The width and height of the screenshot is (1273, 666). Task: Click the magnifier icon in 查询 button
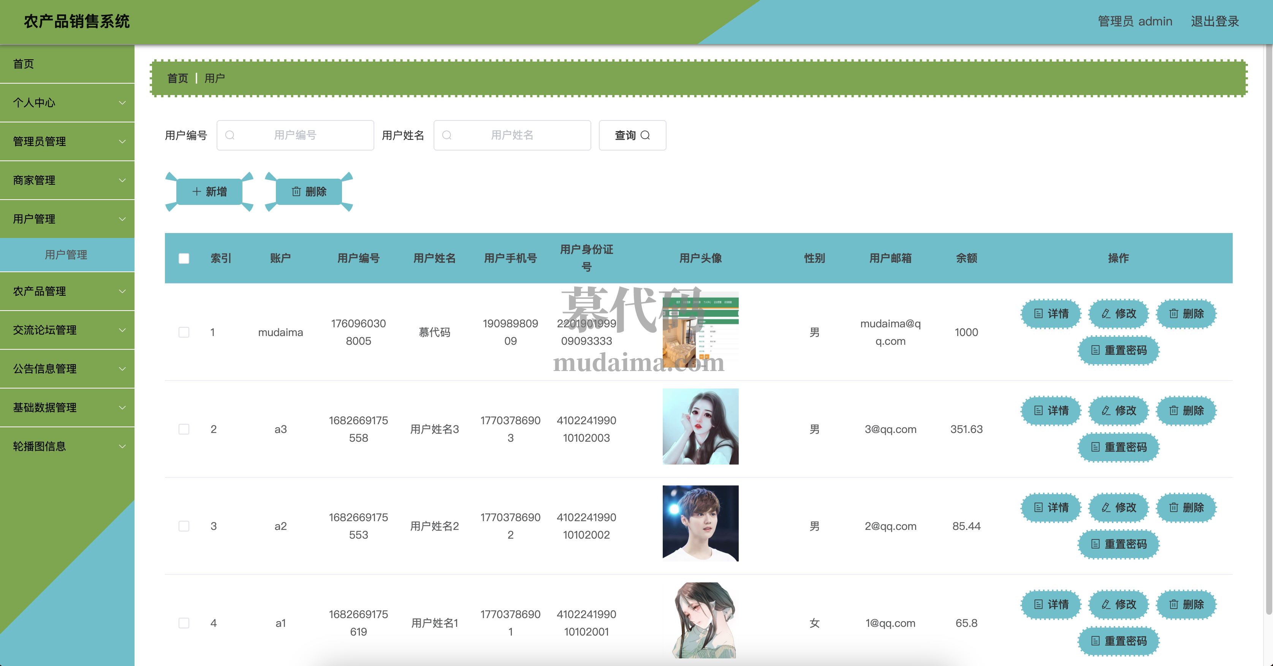coord(645,135)
